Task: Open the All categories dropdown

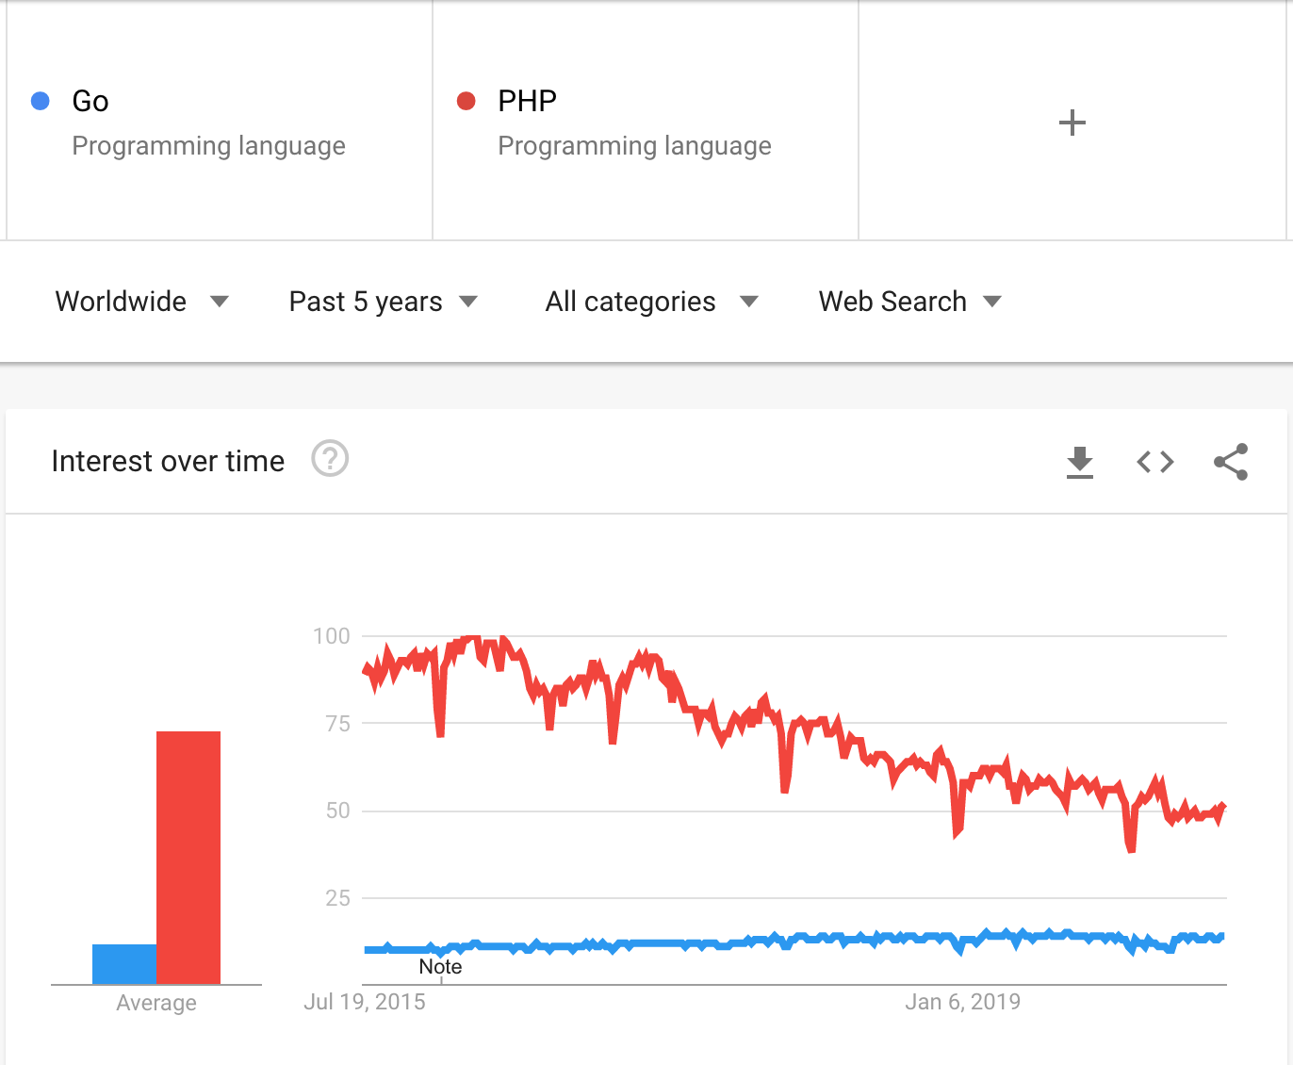Action: tap(651, 302)
